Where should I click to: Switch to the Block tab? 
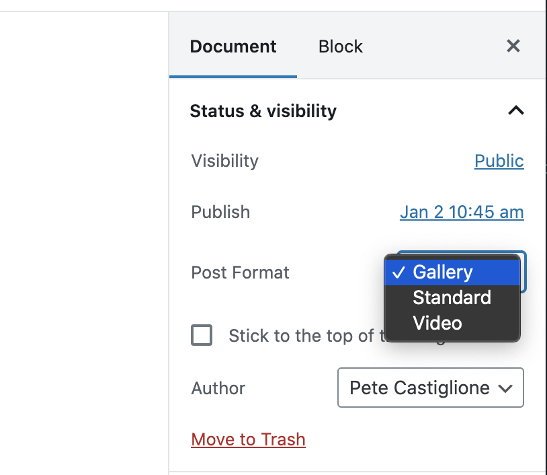341,46
